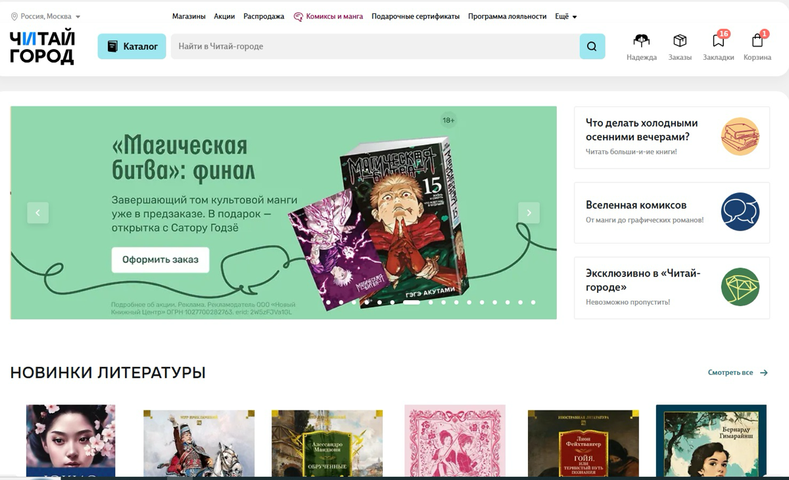789x480 pixels.
Task: Open the Надежда profile icon
Action: click(641, 41)
